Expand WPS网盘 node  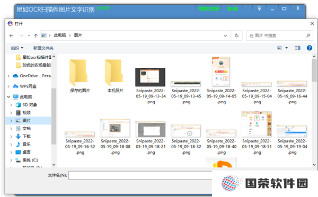pos(8,86)
